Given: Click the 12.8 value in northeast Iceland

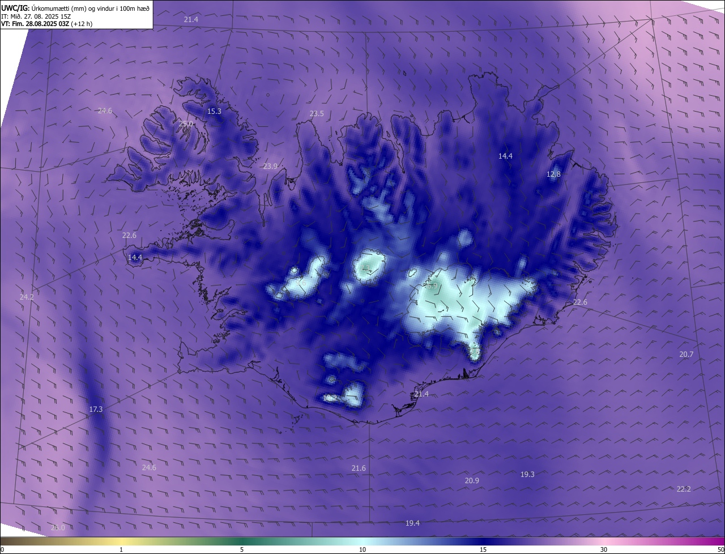Looking at the screenshot, I should (x=553, y=174).
